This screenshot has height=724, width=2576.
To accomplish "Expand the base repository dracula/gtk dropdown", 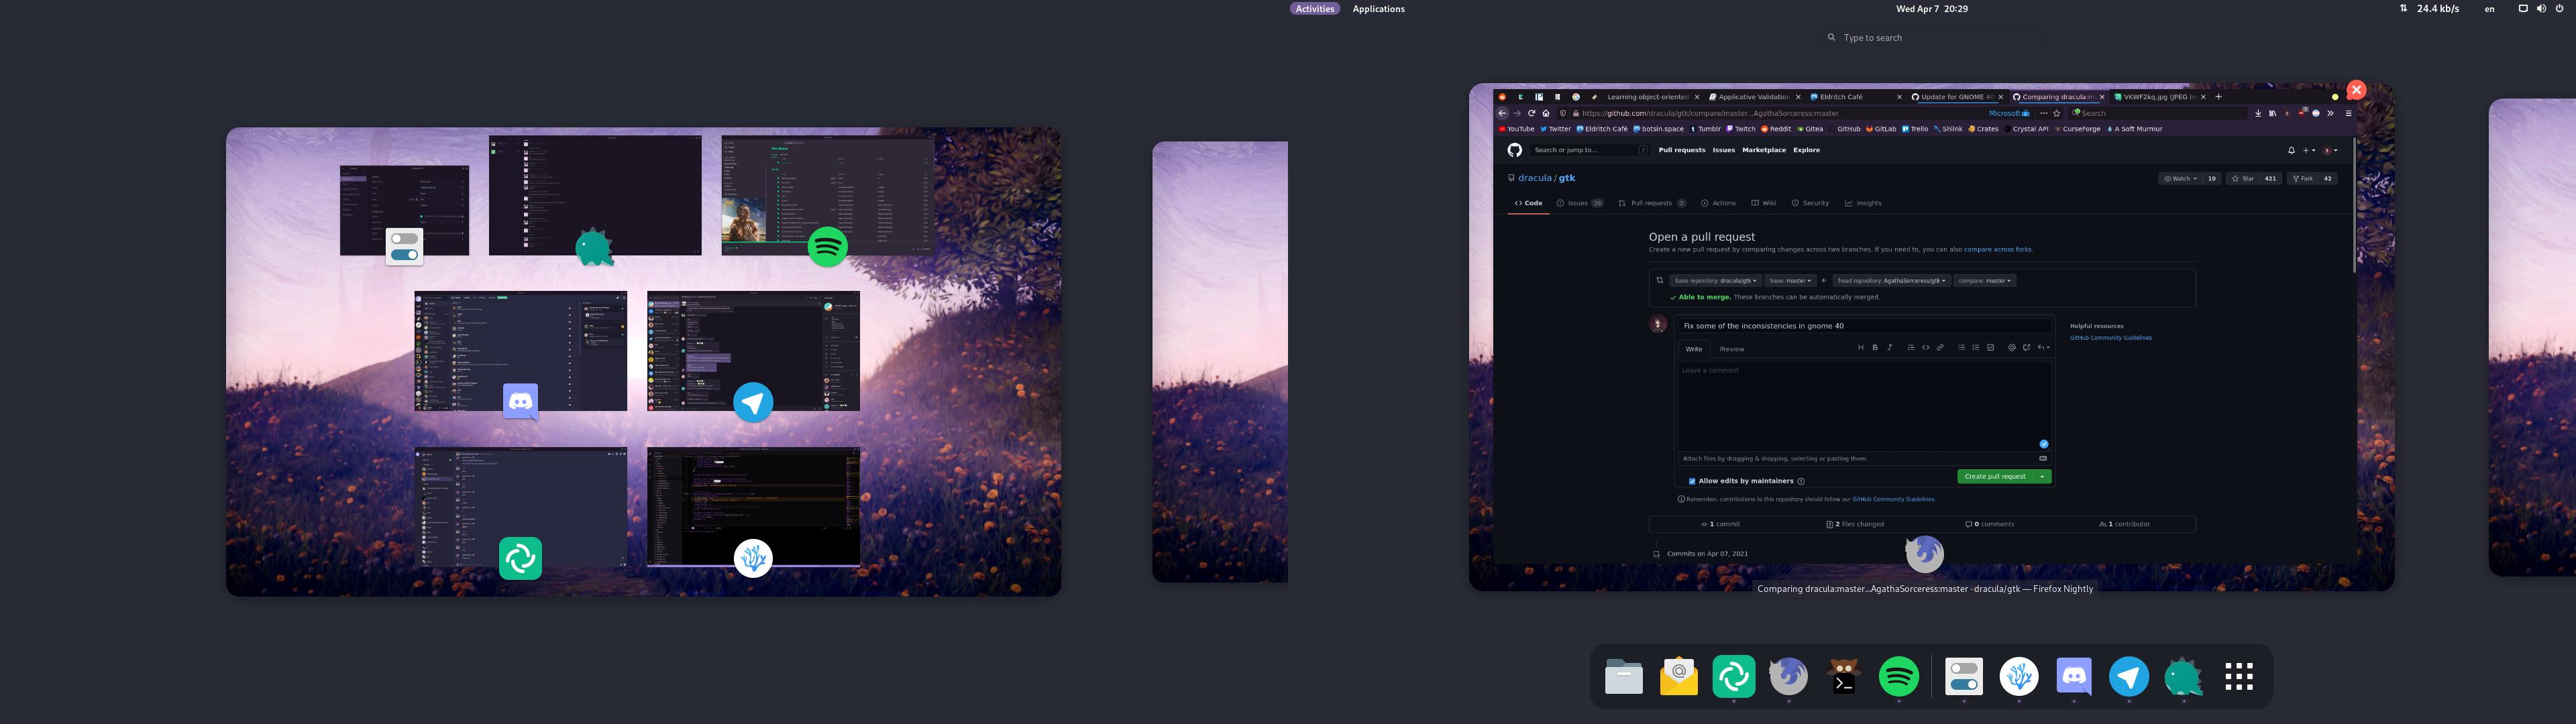I will (x=1715, y=281).
